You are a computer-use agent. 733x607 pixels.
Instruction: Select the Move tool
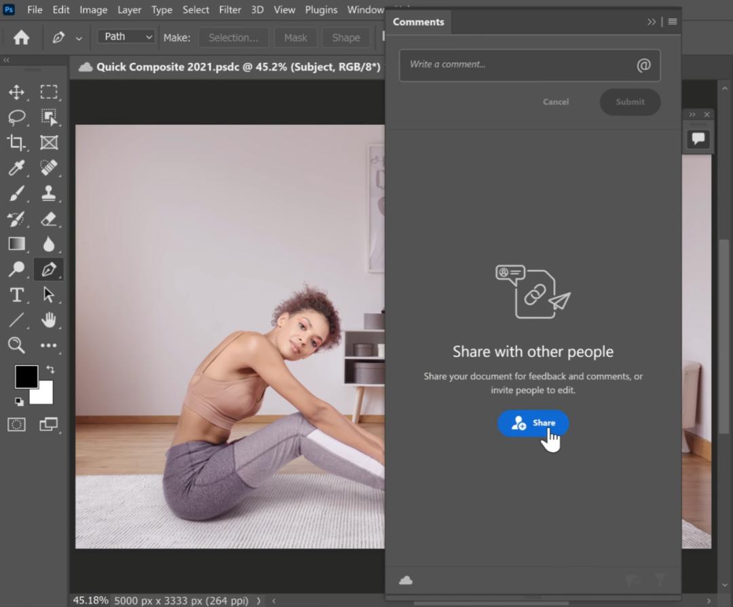[x=16, y=92]
